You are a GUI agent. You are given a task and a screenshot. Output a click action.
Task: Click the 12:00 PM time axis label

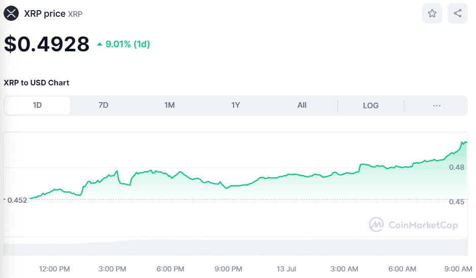[x=54, y=269]
